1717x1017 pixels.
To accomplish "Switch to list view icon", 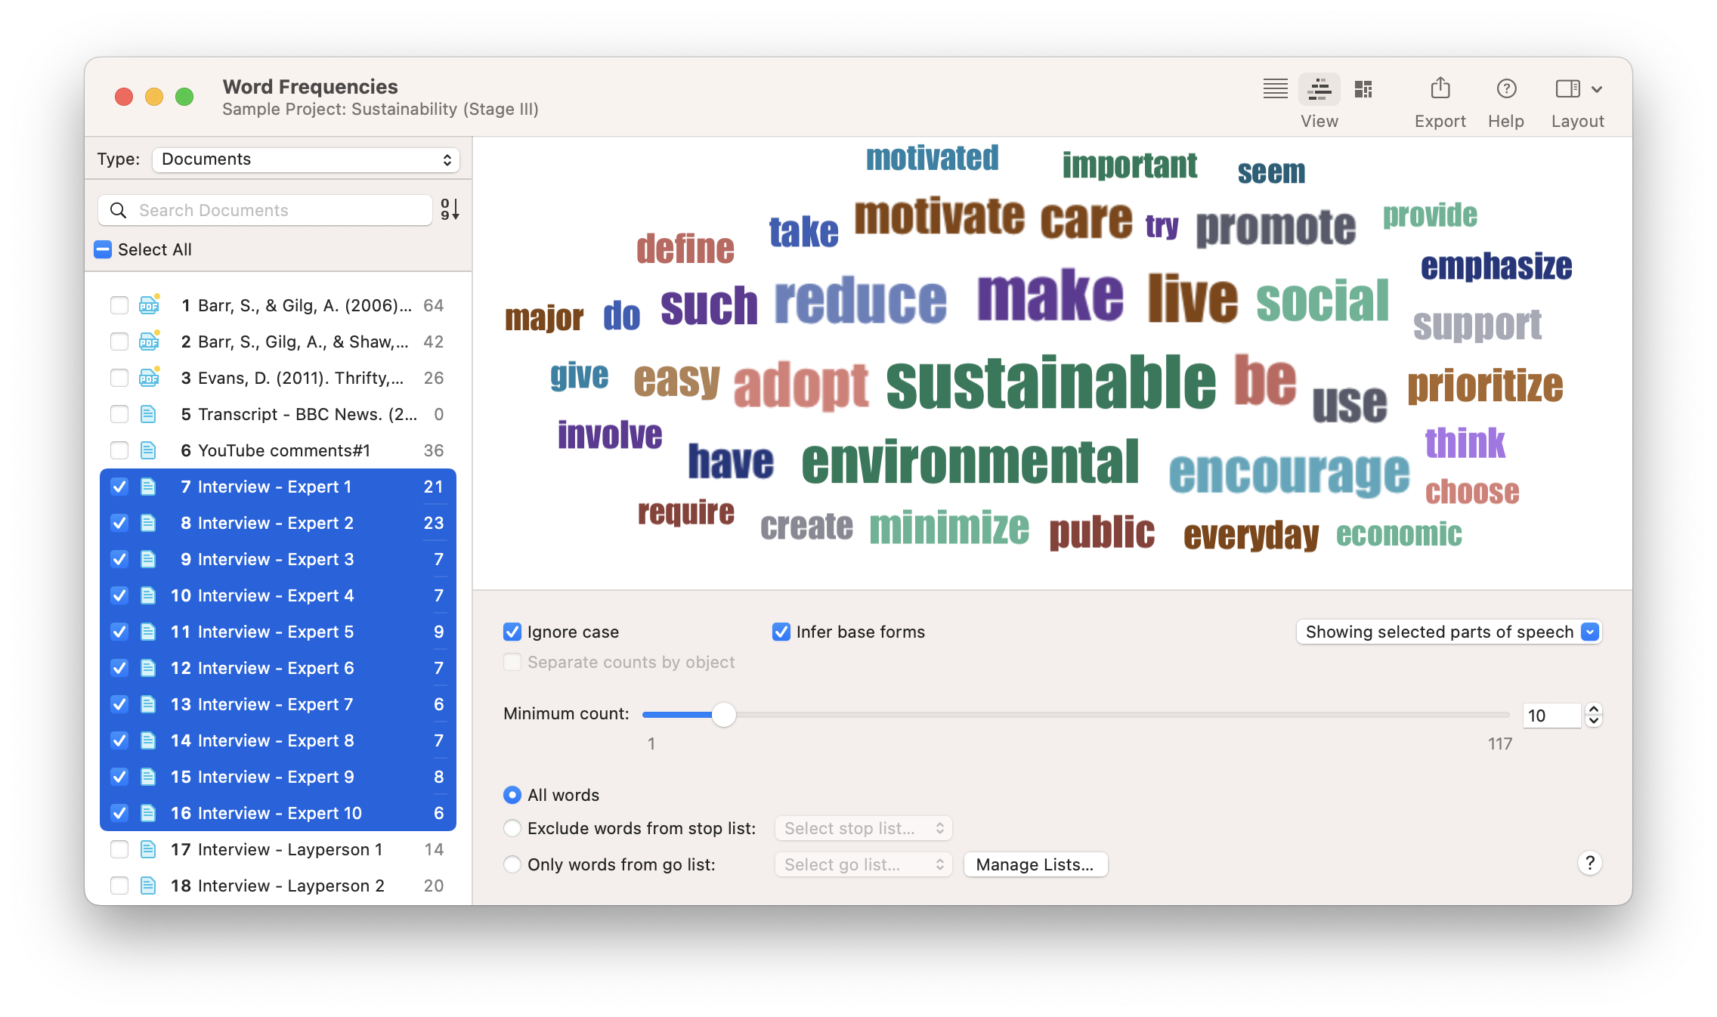I will [1275, 89].
